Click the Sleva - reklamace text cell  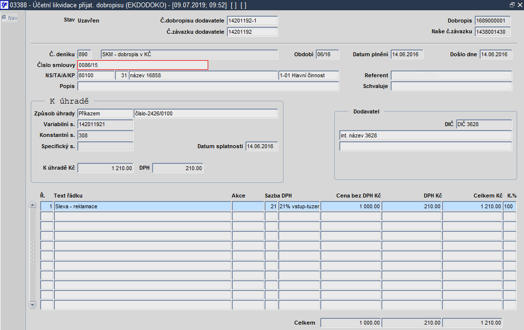click(x=142, y=206)
